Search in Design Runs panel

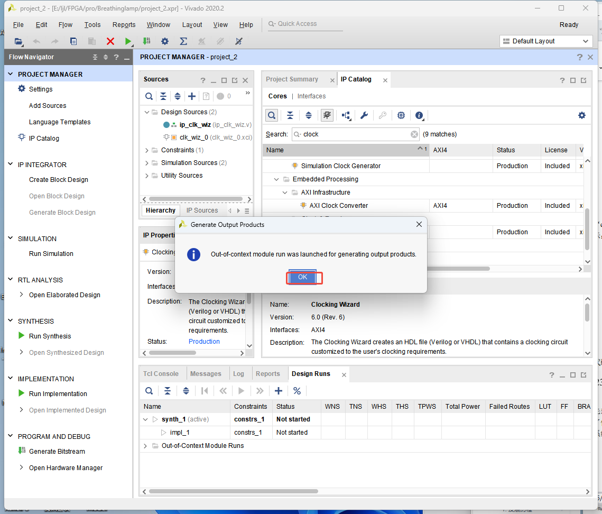[x=149, y=391]
